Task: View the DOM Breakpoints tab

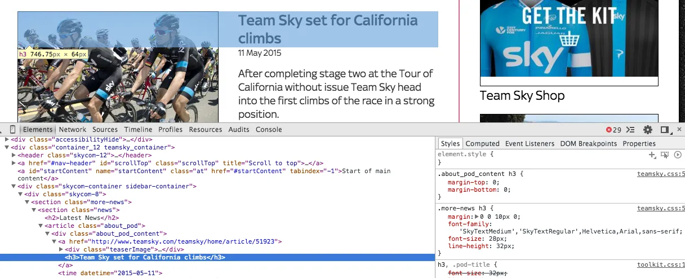Action: (589, 144)
